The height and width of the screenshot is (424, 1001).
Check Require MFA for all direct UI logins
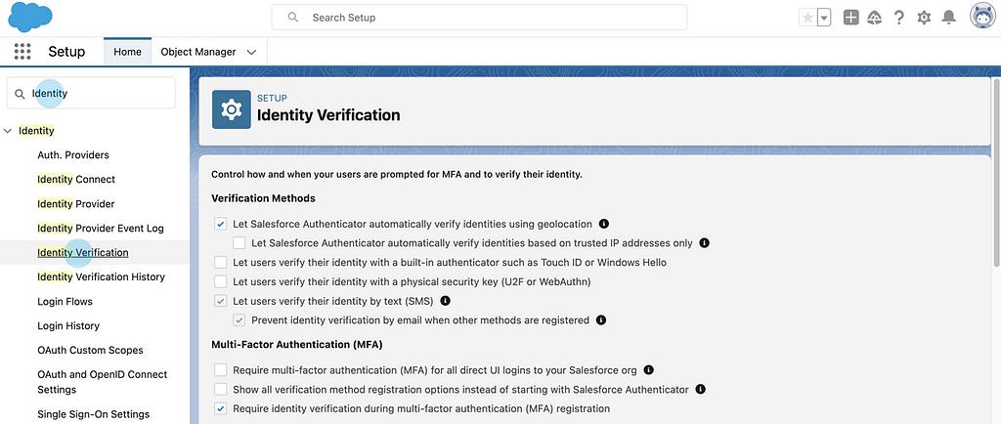coord(221,370)
